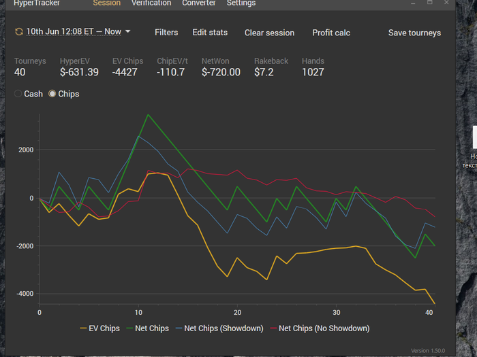Click the green Net Chips peak point
Viewport: 477px width, 357px height.
[148, 115]
